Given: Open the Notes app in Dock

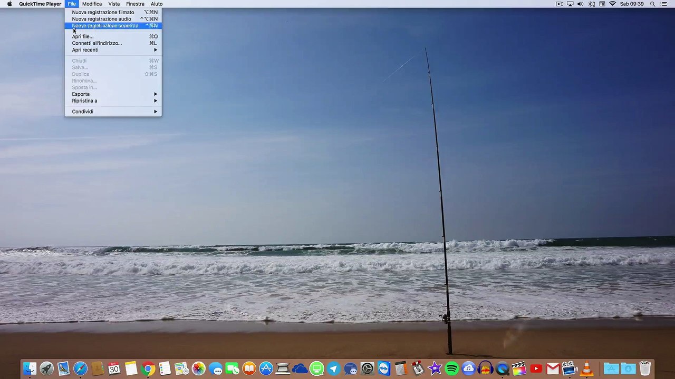Looking at the screenshot, I should (x=131, y=369).
